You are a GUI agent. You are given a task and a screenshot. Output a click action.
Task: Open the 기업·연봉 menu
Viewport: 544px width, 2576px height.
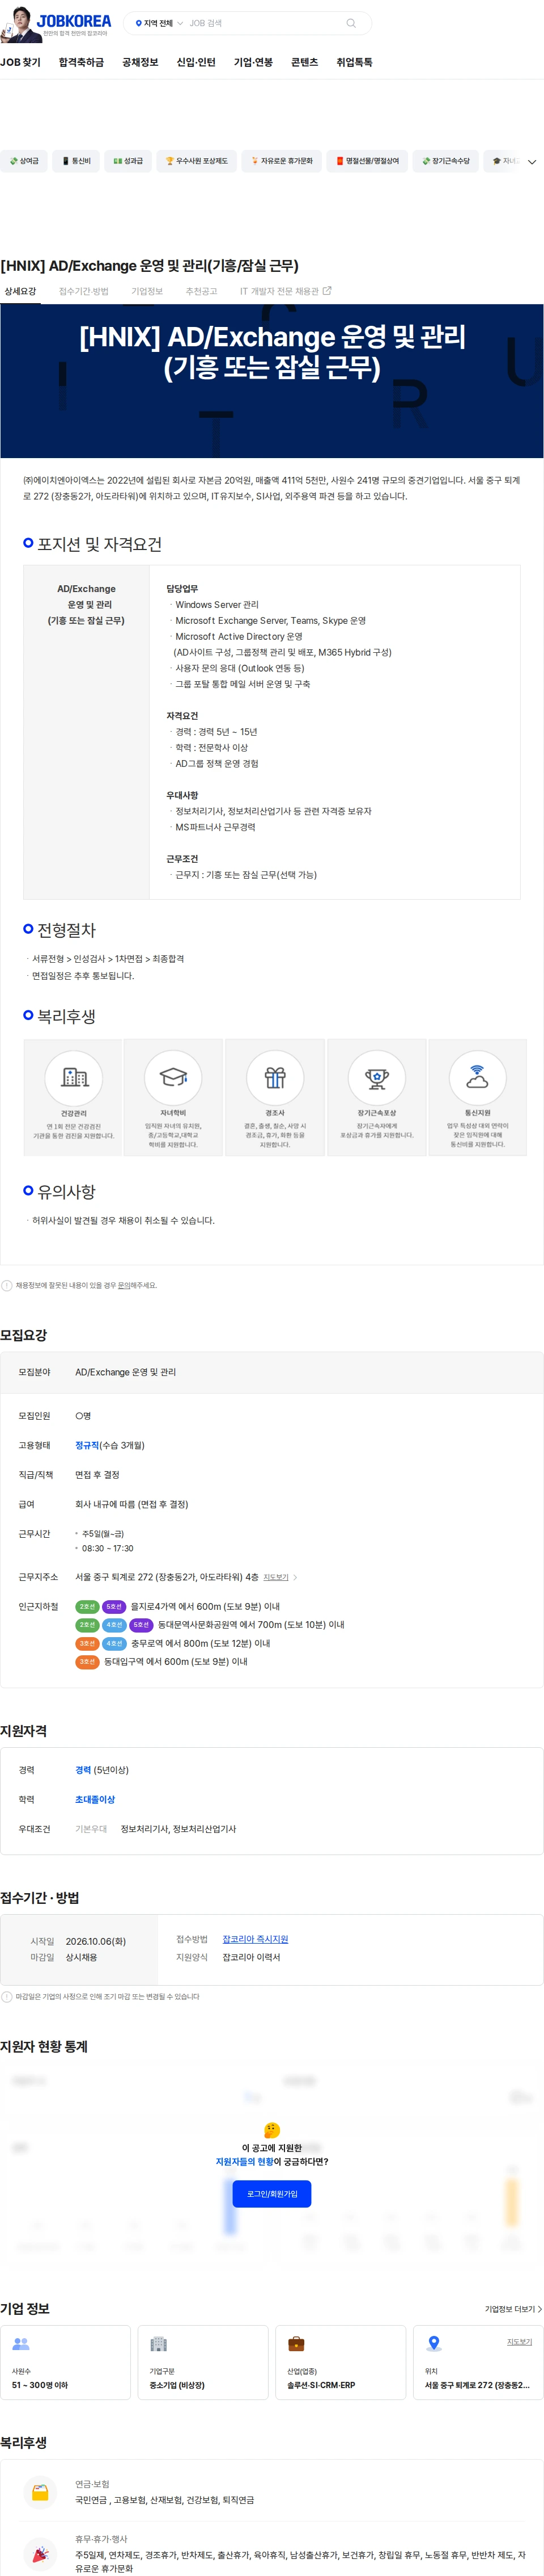pyautogui.click(x=253, y=62)
